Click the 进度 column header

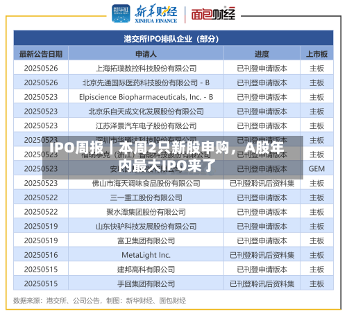pos(262,54)
